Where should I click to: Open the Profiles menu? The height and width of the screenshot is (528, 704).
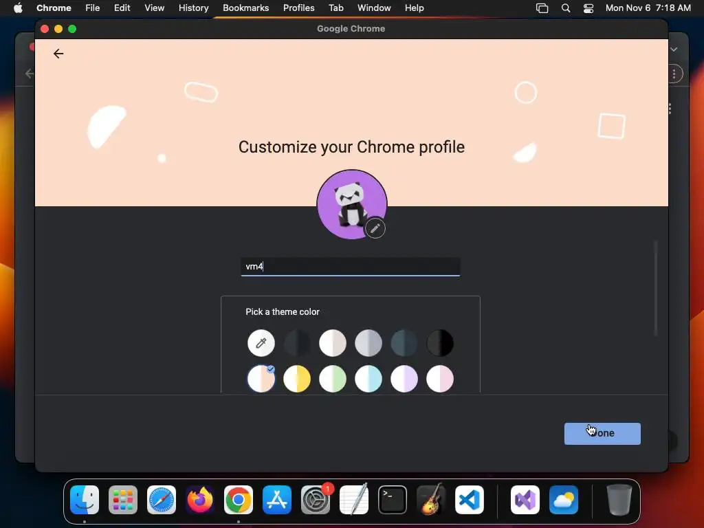(x=299, y=8)
